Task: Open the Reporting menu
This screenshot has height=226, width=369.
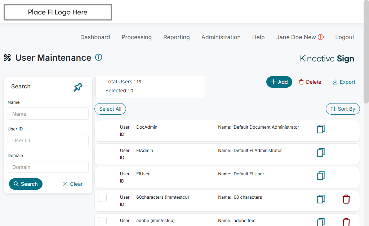Action: [177, 37]
